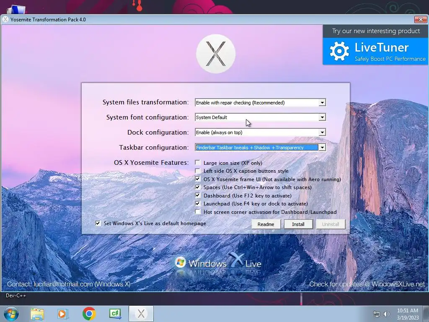Launch Windows Media Player taskbar icon
429x322 pixels.
[63, 314]
